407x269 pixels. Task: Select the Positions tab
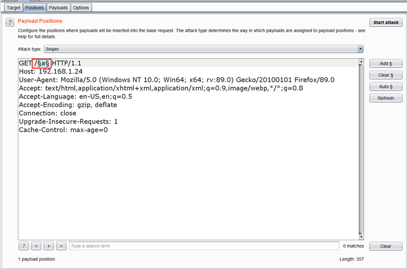pyautogui.click(x=34, y=8)
